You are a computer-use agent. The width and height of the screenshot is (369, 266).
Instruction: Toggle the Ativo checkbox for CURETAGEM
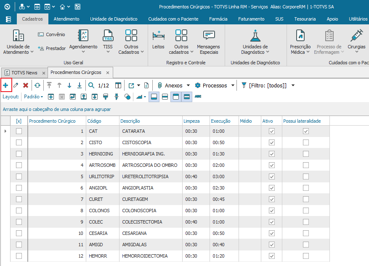[x=272, y=199]
